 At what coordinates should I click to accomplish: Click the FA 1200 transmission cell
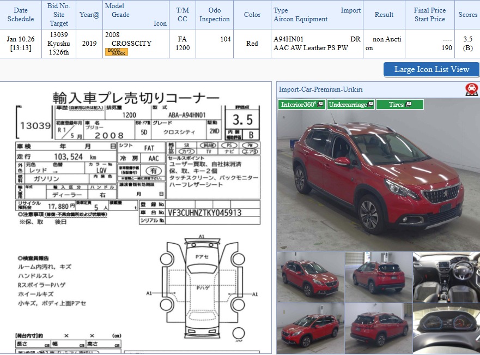pyautogui.click(x=183, y=44)
